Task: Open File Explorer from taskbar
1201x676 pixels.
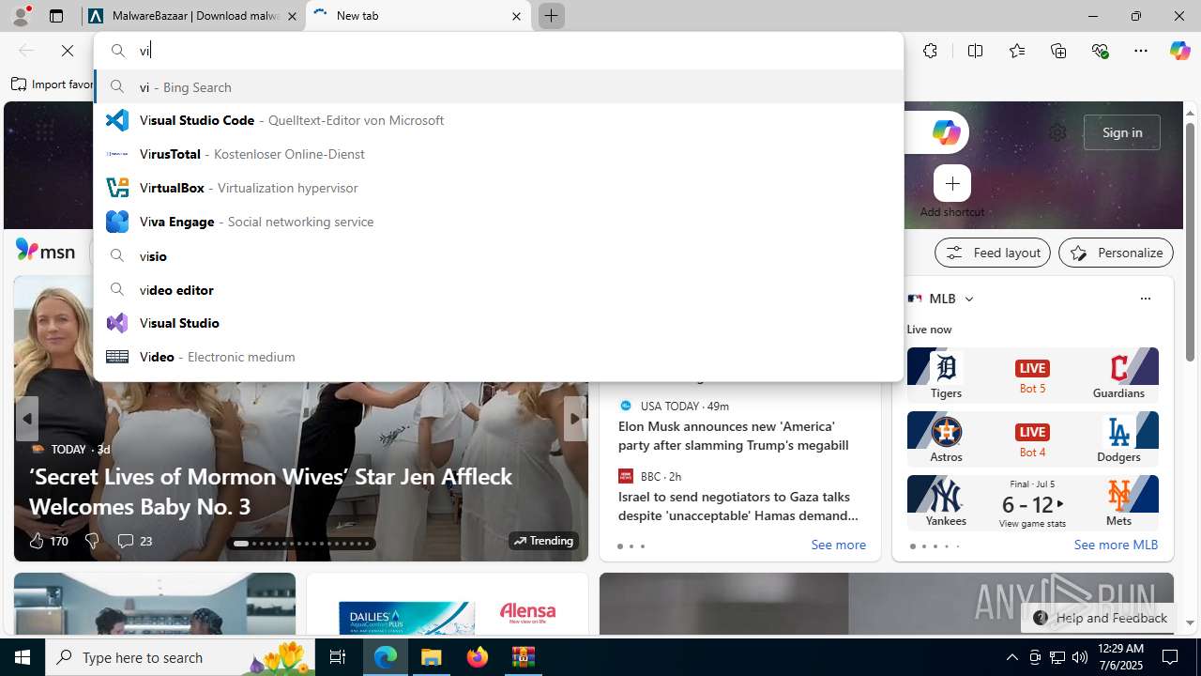Action: tap(432, 657)
